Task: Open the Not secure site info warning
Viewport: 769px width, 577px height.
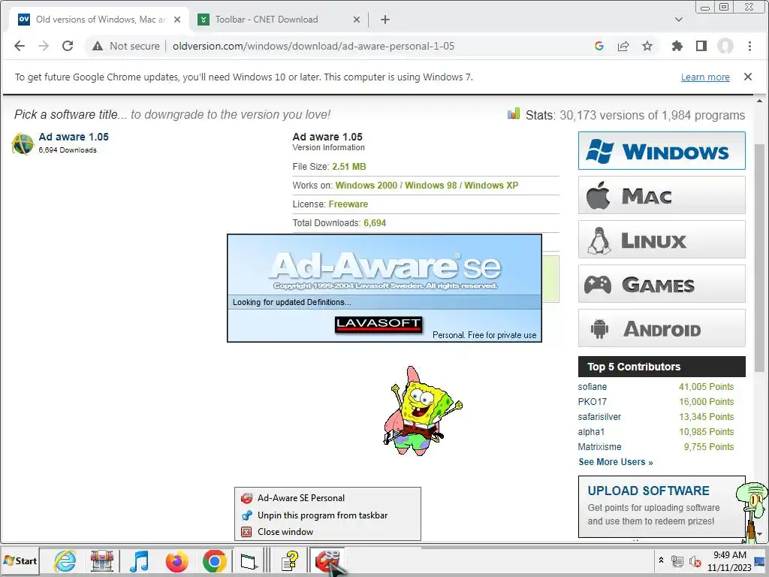Action: coord(126,46)
